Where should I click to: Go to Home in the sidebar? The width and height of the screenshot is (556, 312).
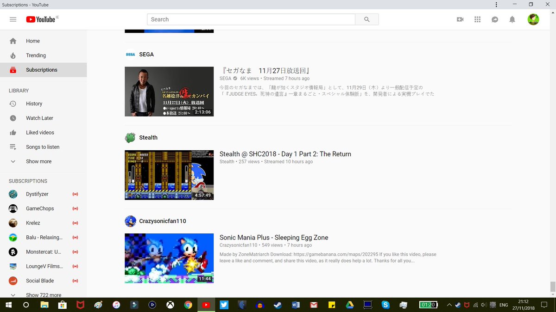click(x=43, y=41)
